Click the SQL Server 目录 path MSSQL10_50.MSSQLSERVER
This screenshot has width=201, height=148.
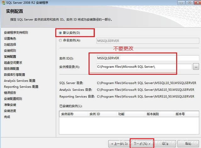(147, 83)
